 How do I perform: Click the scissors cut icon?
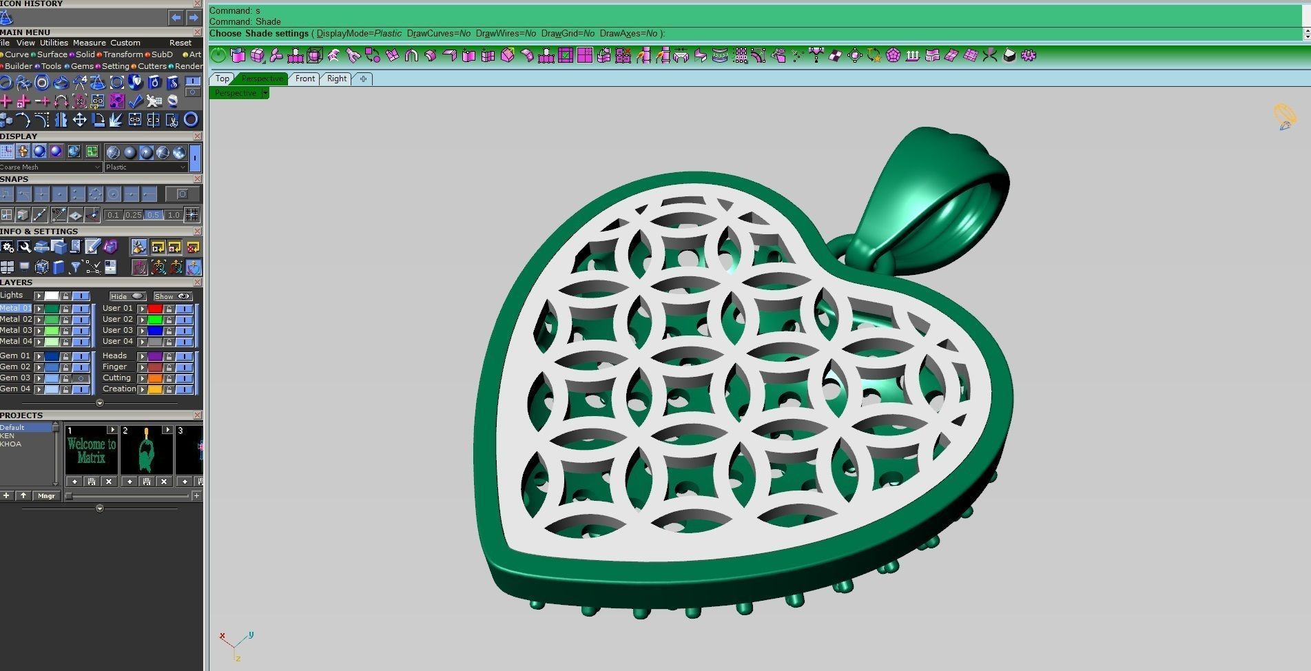point(172,120)
